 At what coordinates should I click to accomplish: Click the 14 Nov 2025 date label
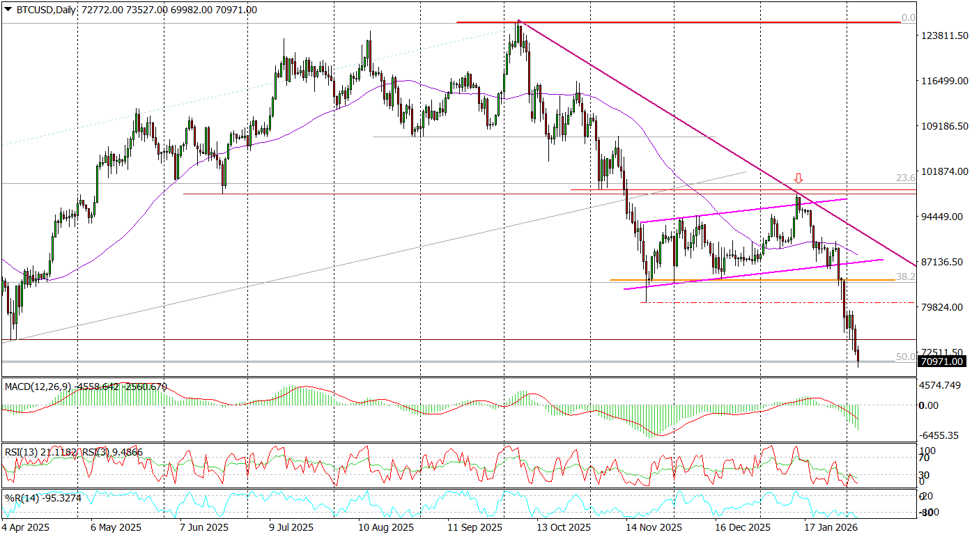[x=654, y=527]
